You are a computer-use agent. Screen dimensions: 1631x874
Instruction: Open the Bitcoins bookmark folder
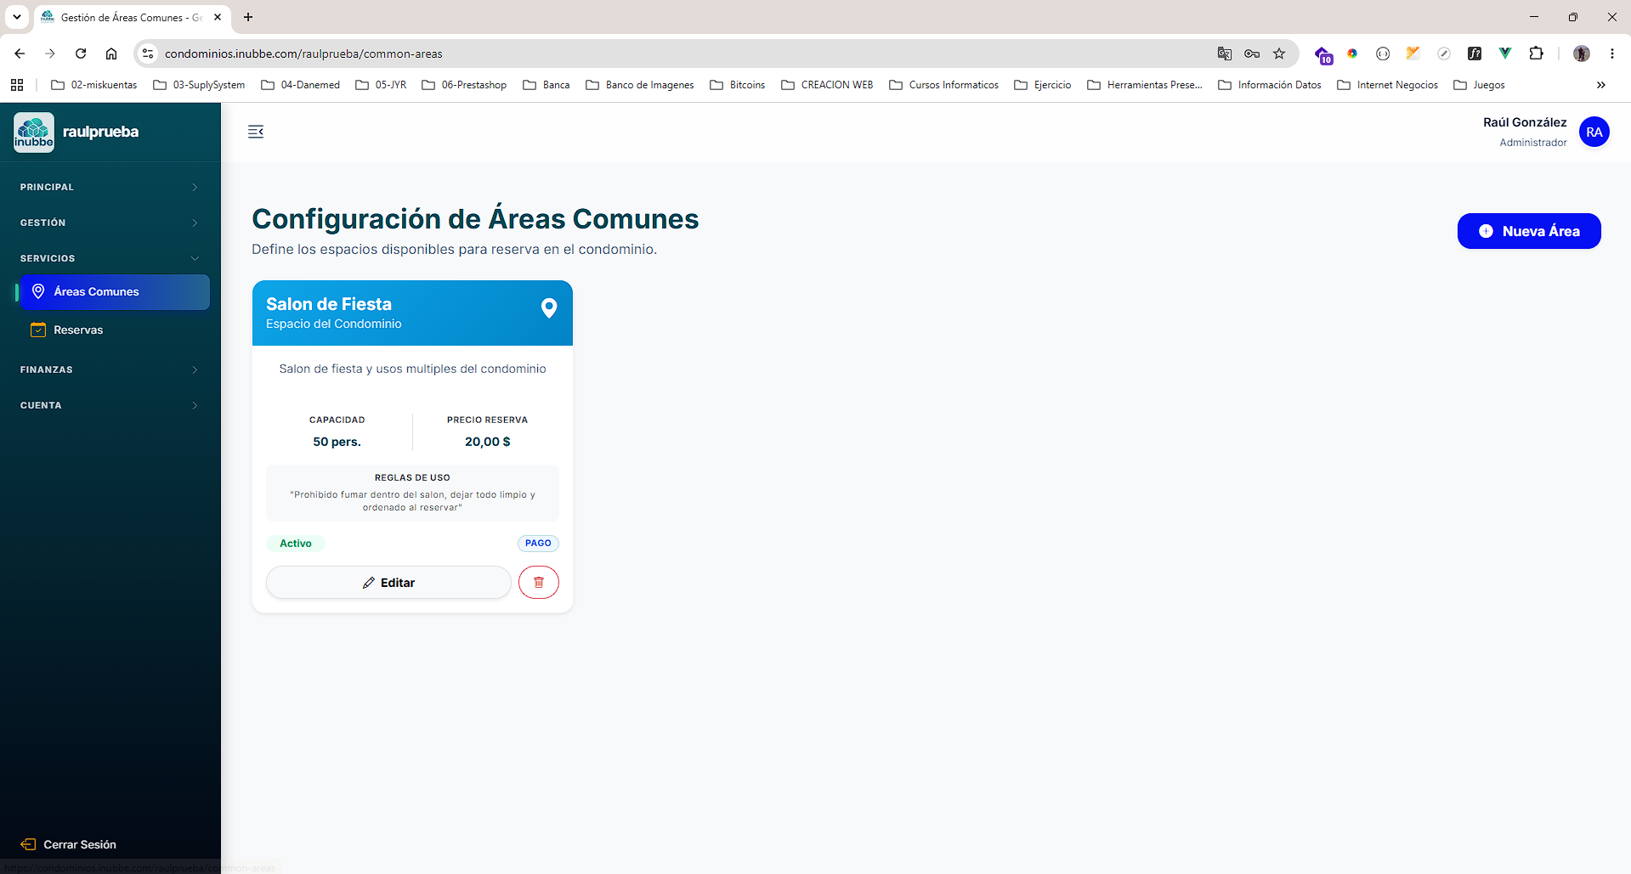click(738, 85)
